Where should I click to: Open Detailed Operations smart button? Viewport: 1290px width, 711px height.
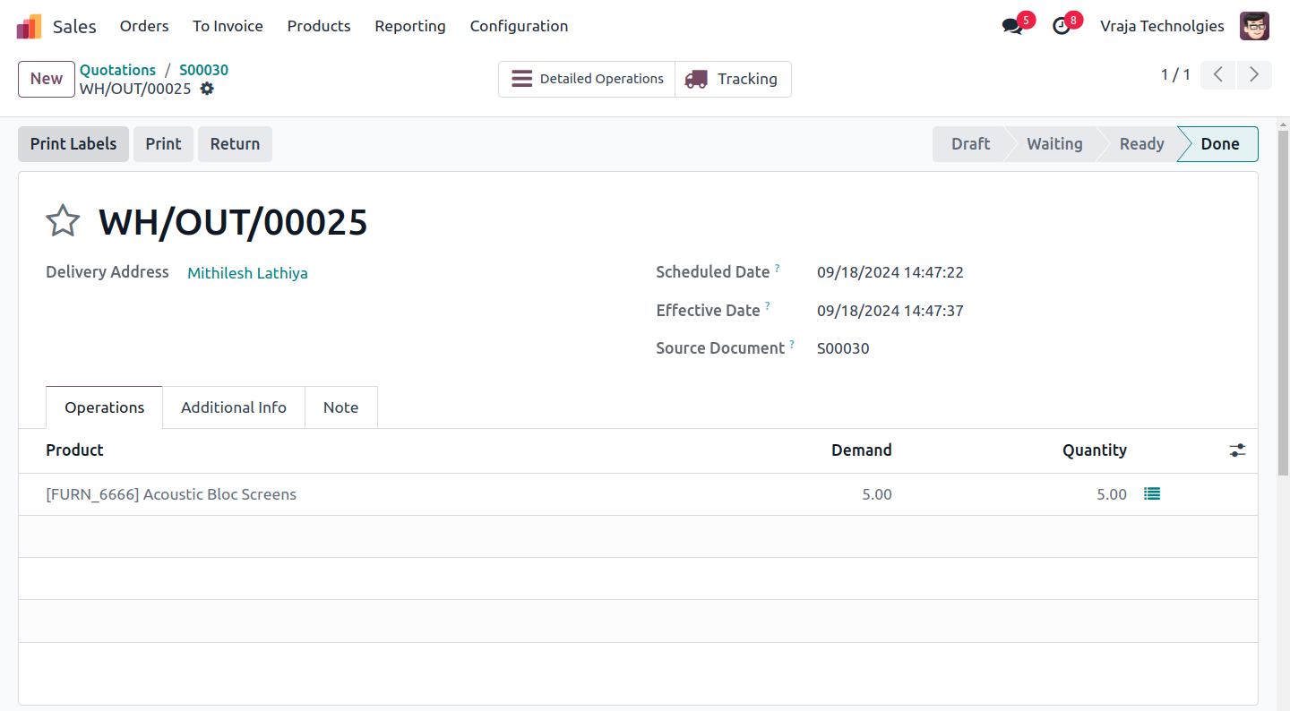pyautogui.click(x=587, y=79)
